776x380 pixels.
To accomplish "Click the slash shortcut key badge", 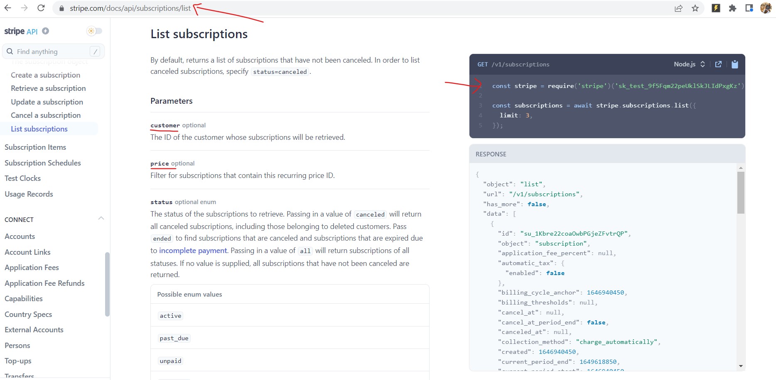I will click(x=95, y=51).
